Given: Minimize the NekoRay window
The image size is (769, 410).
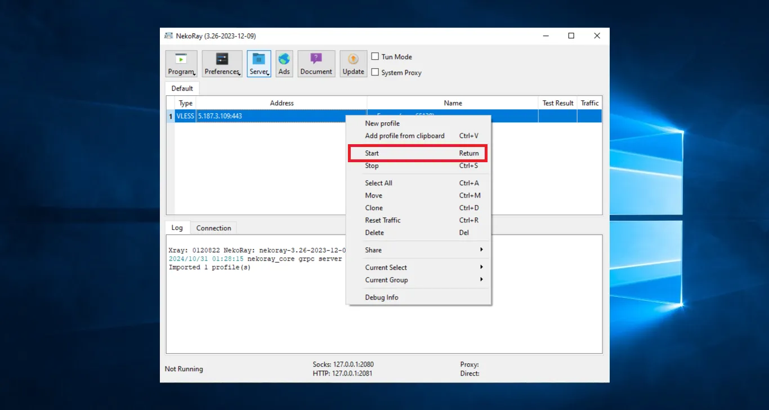Looking at the screenshot, I should (x=545, y=35).
